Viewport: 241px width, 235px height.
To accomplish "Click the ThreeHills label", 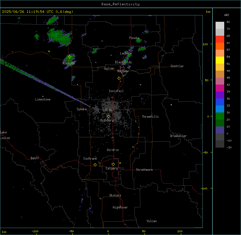I will pyautogui.click(x=150, y=117).
